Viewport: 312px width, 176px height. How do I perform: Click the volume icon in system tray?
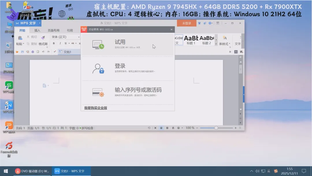[257, 171]
